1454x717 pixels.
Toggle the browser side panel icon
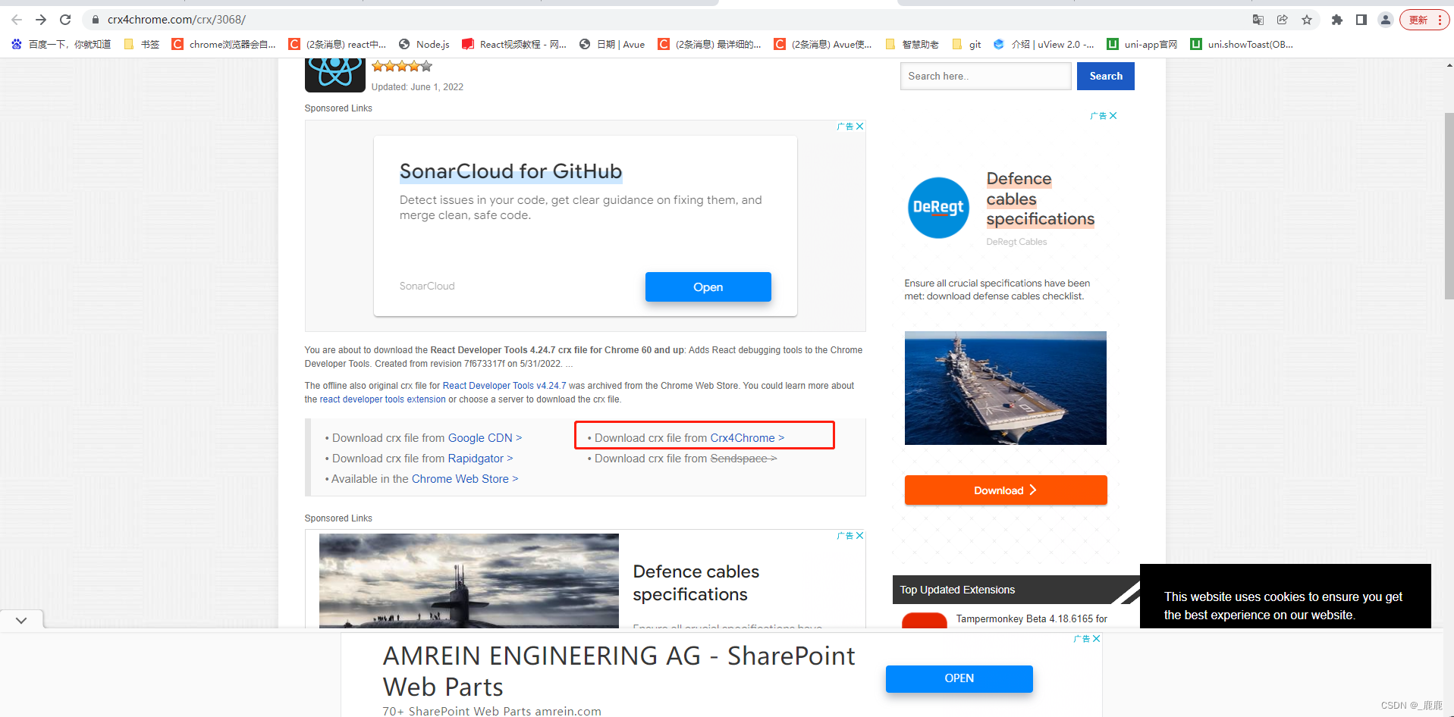[1361, 20]
